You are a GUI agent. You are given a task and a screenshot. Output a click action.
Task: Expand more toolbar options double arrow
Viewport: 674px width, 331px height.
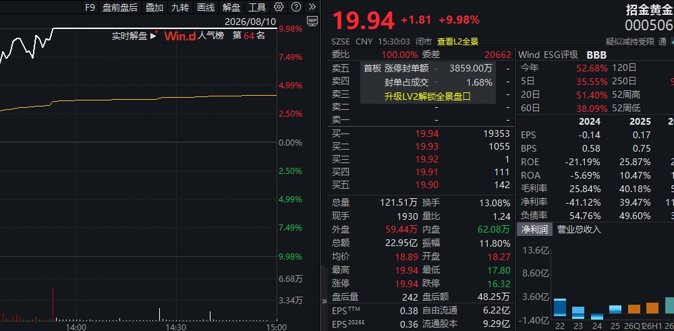312,7
